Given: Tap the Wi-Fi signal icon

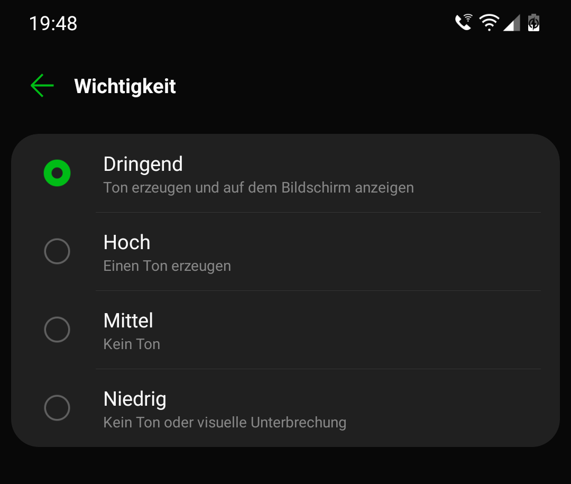Looking at the screenshot, I should (x=489, y=23).
